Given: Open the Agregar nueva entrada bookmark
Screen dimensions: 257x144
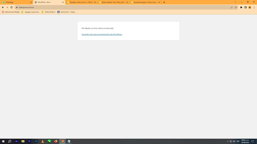Looking at the screenshot, I should [x=31, y=12].
